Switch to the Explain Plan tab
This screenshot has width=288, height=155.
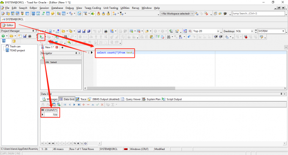click(x=152, y=99)
